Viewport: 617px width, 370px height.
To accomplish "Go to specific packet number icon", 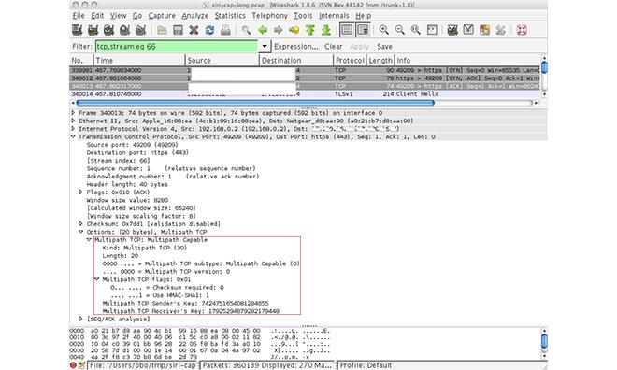I will (294, 30).
